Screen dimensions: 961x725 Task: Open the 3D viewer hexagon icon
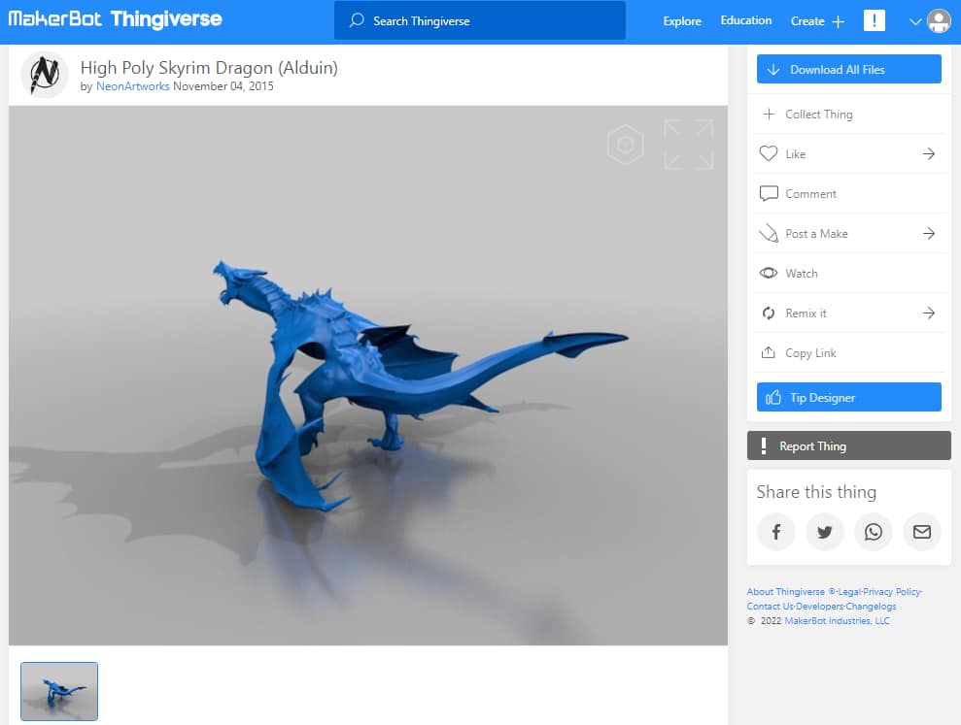pos(625,145)
